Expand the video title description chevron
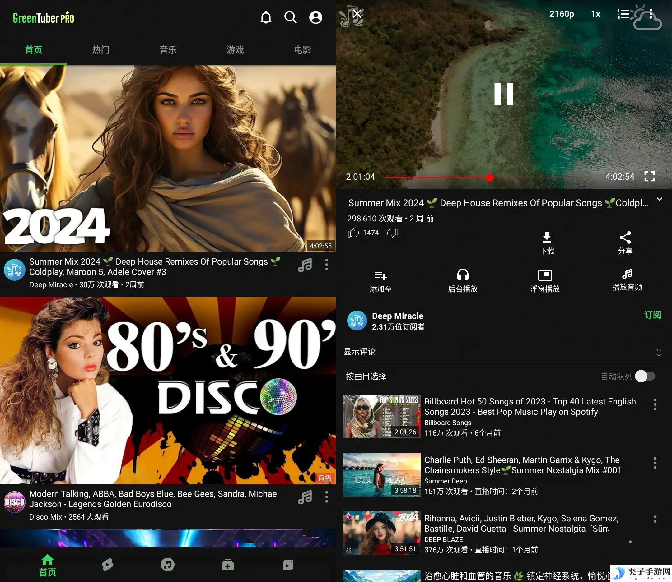The image size is (672, 582). pos(659,199)
